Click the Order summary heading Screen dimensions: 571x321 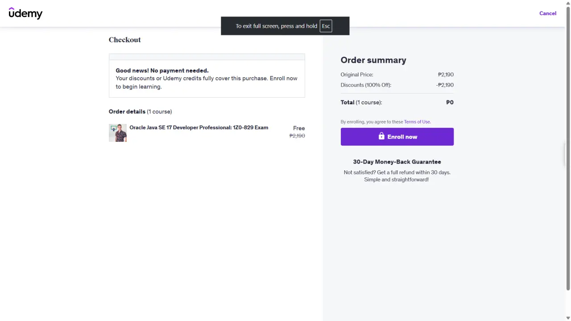pyautogui.click(x=373, y=60)
